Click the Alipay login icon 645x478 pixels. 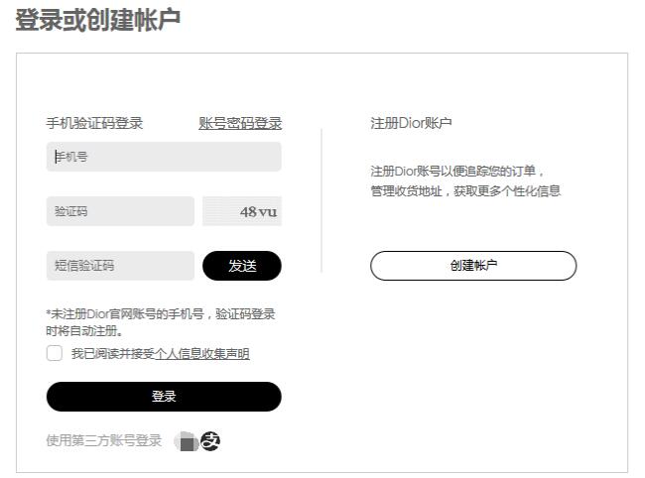coord(210,441)
